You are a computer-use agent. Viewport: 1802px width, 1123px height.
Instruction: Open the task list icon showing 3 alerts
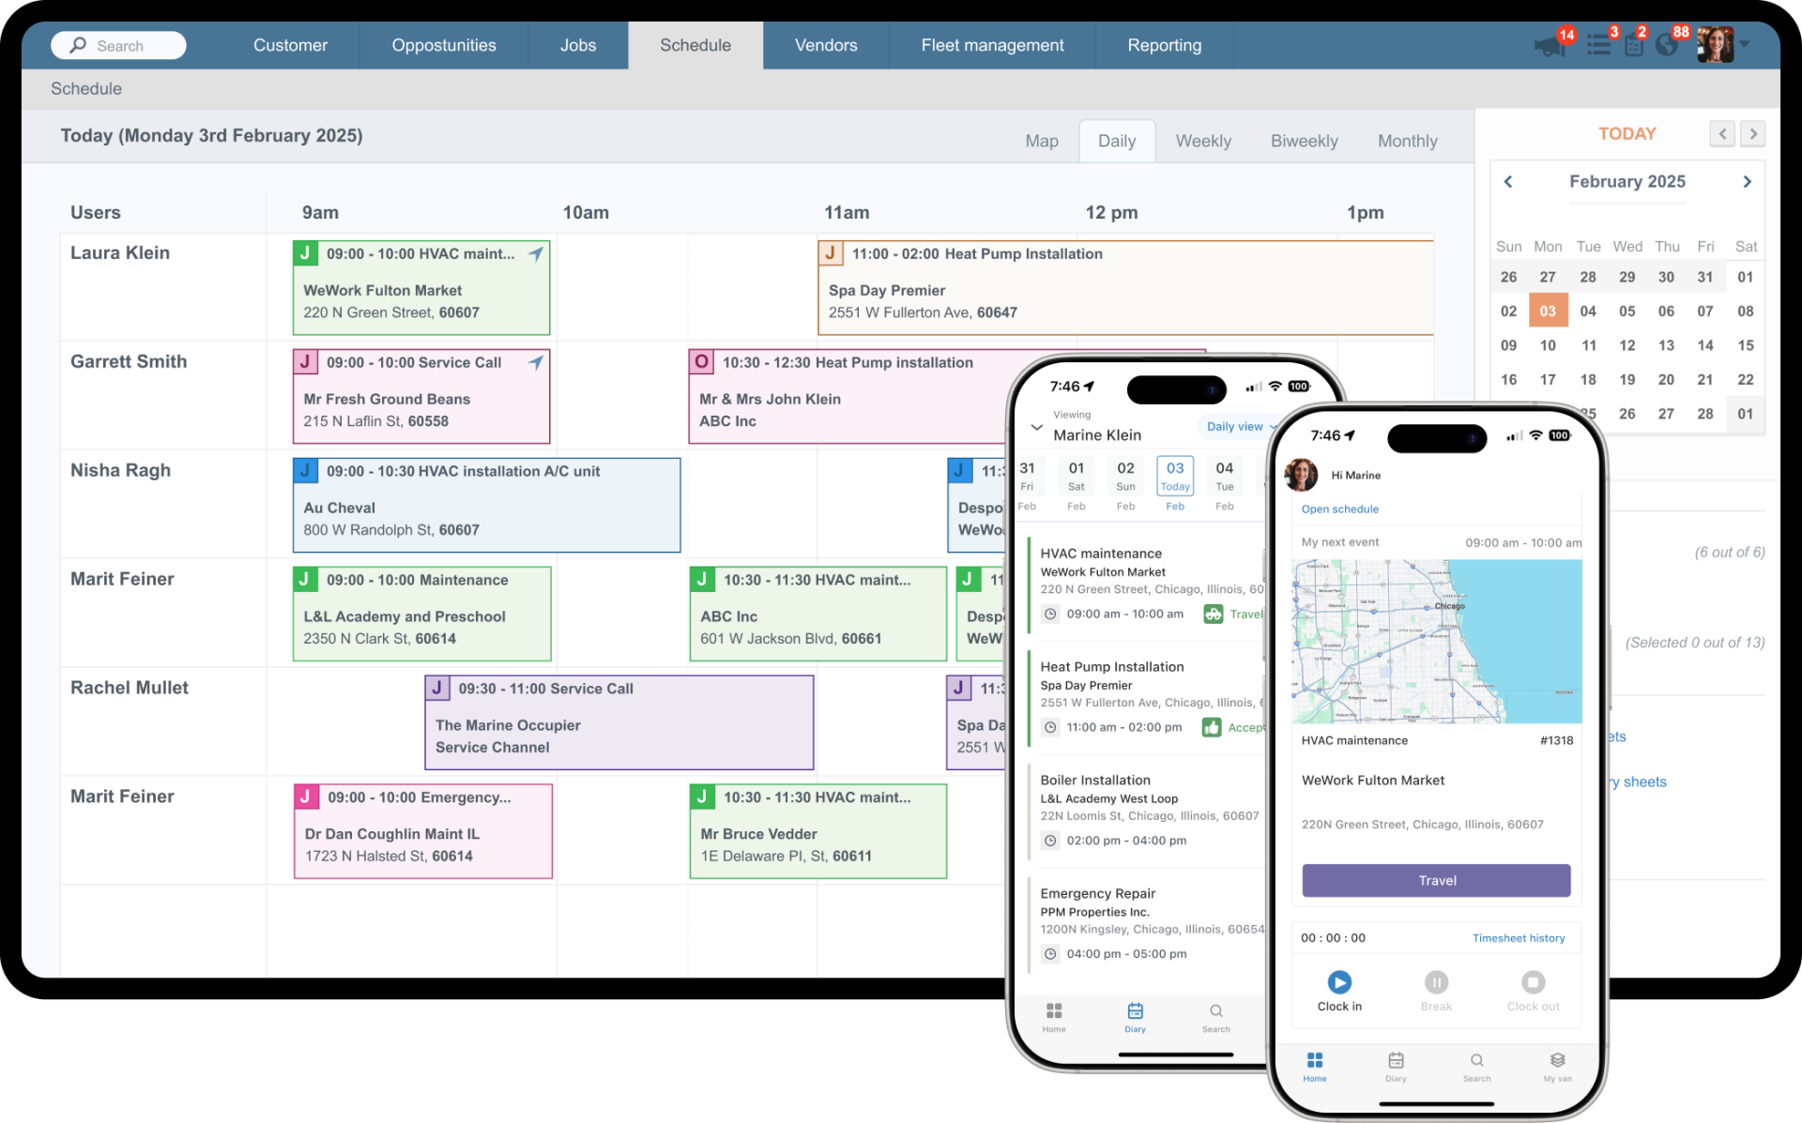1597,44
